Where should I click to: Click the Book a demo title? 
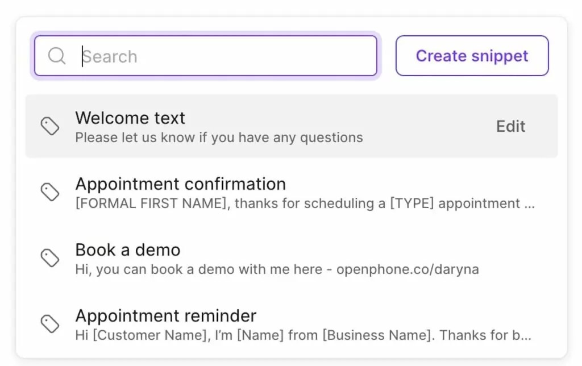click(x=127, y=249)
